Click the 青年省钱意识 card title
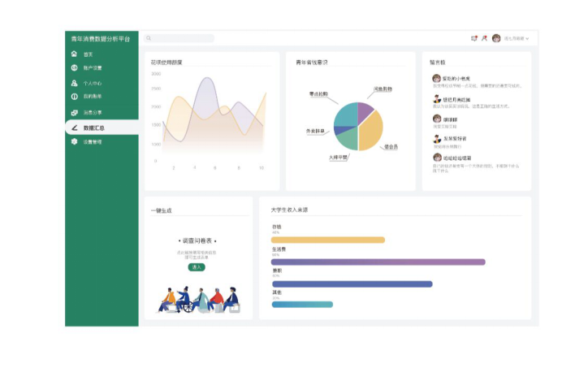This screenshot has height=385, width=562. pyautogui.click(x=312, y=63)
